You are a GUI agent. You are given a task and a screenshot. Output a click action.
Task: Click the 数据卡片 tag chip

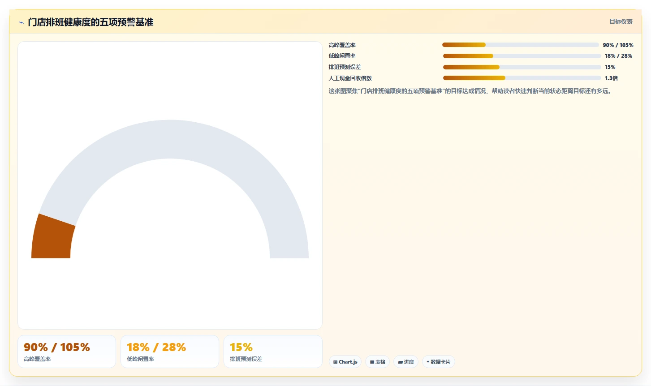439,362
